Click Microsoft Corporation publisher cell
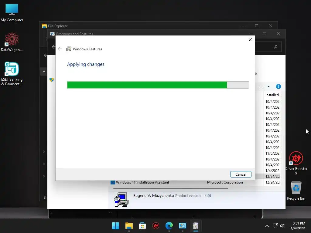The image size is (311, 233). 225,182
